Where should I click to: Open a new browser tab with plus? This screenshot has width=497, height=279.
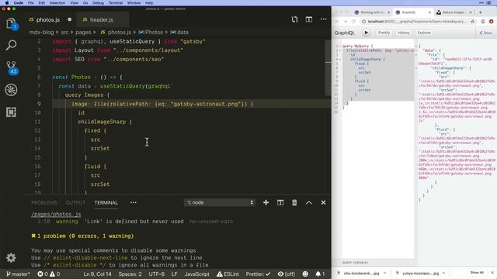(x=481, y=12)
